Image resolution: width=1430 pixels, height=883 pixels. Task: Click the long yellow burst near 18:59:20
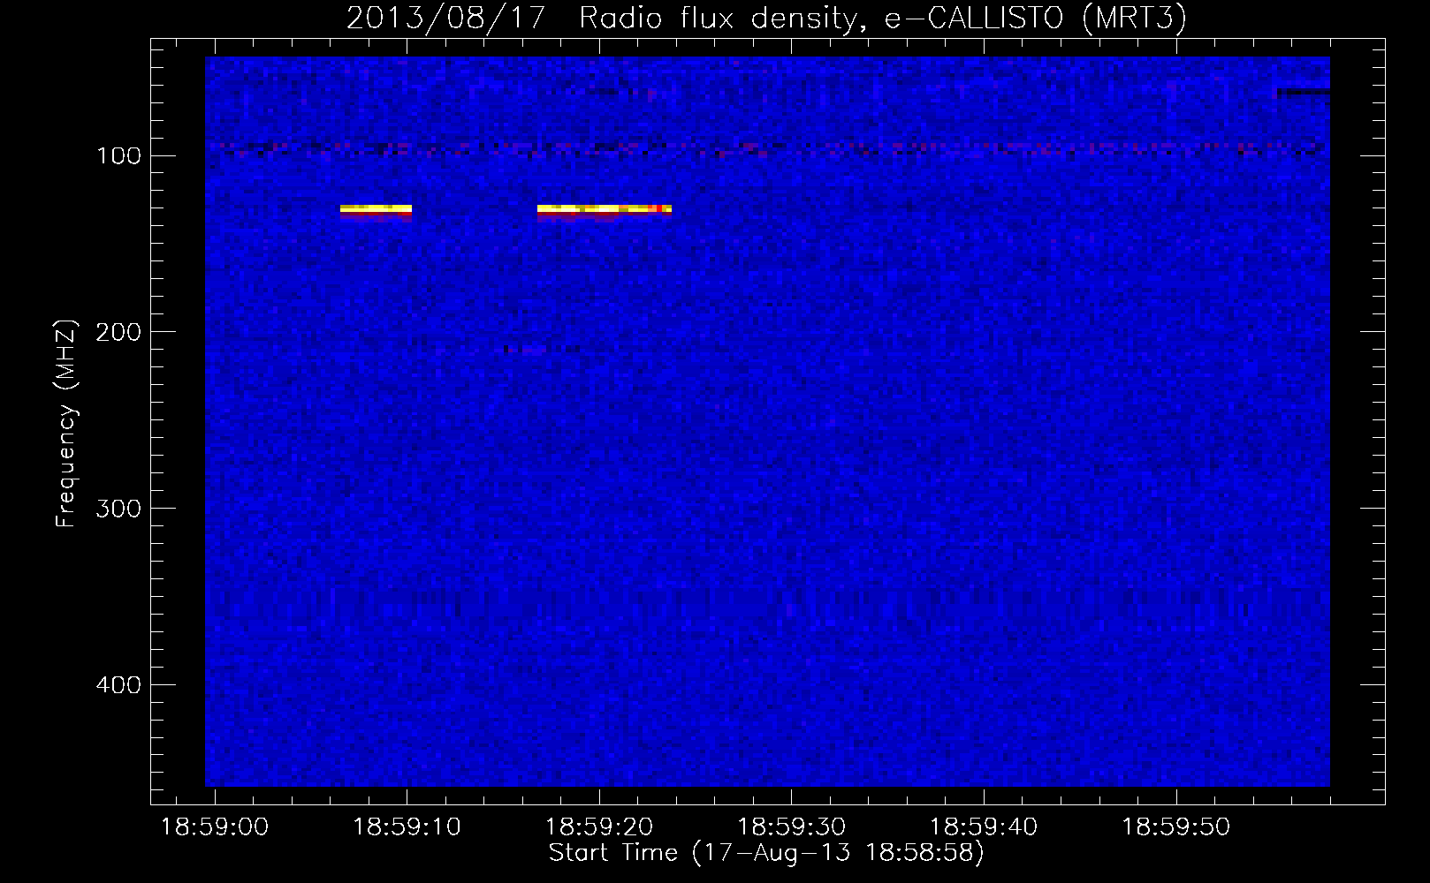[605, 210]
